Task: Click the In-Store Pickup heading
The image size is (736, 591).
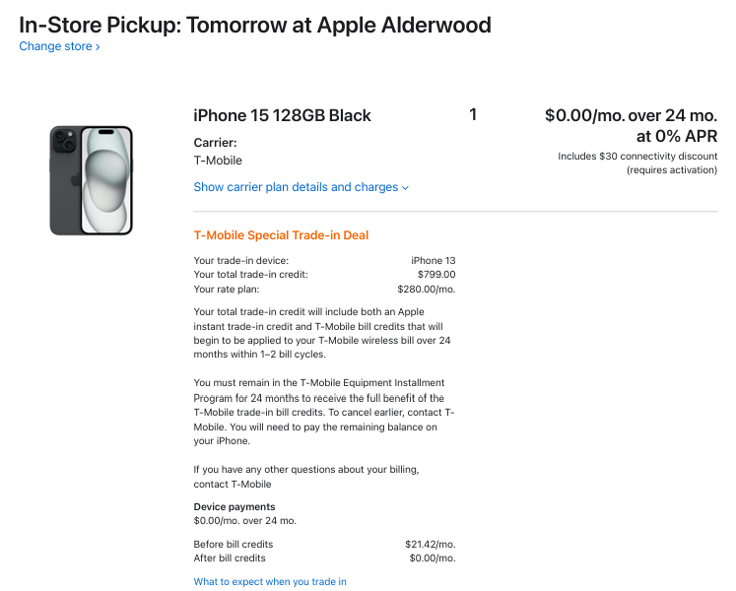Action: (255, 25)
